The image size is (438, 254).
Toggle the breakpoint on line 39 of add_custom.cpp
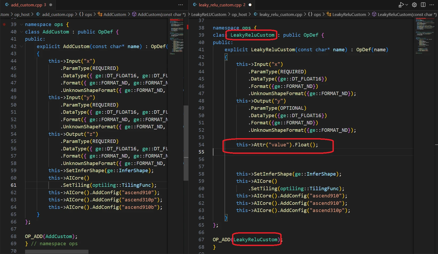(4, 25)
